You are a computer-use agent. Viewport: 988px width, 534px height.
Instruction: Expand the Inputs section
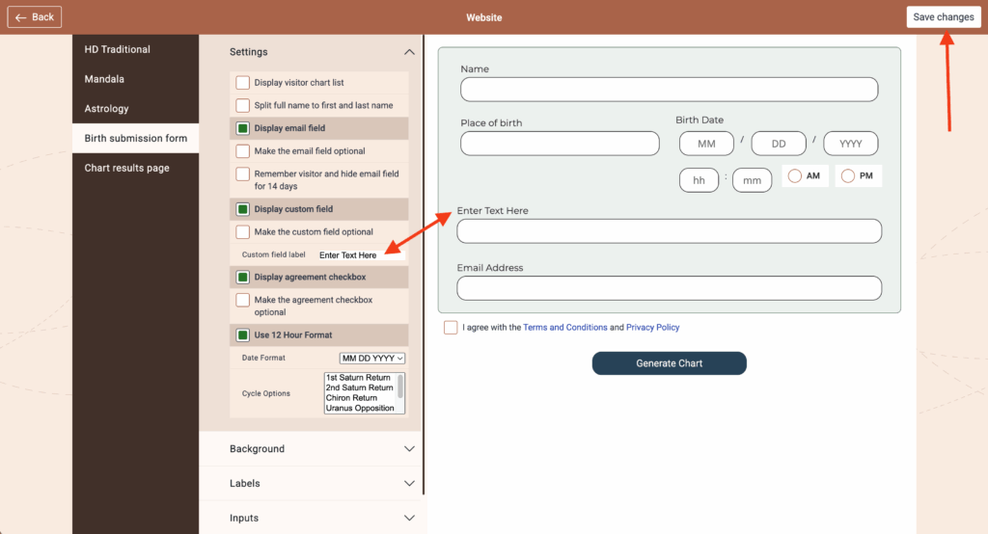click(409, 519)
